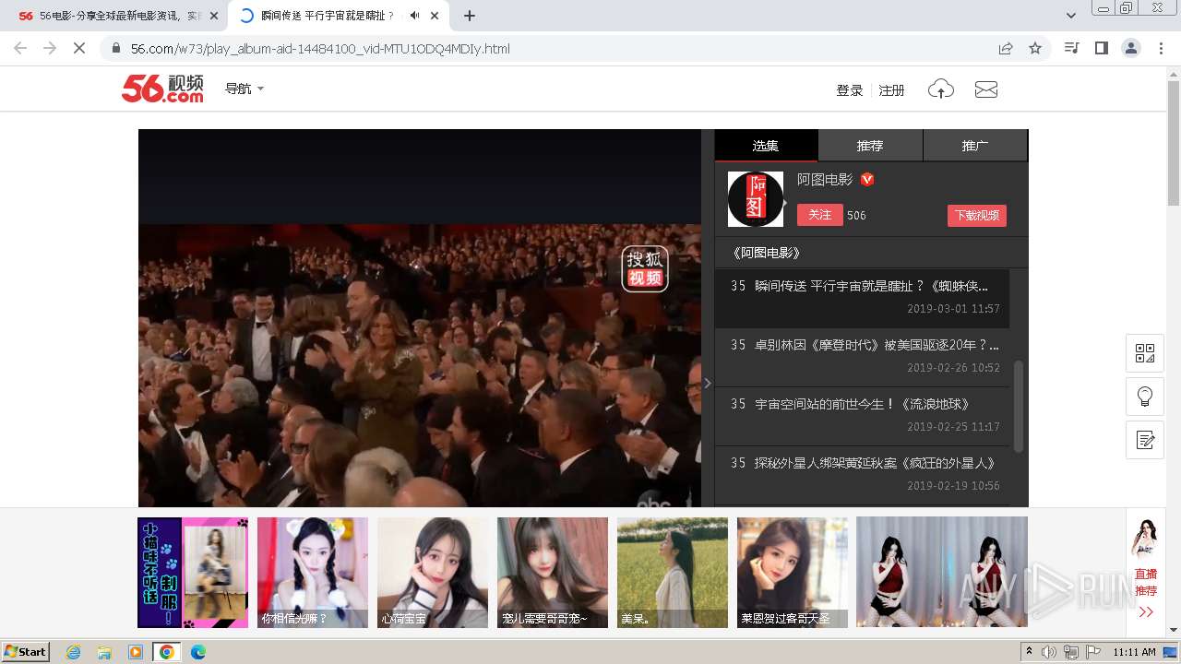The height and width of the screenshot is (664, 1181).
Task: Open the 莱恩贺过客哥天圣 live thumbnail
Action: pyautogui.click(x=793, y=573)
